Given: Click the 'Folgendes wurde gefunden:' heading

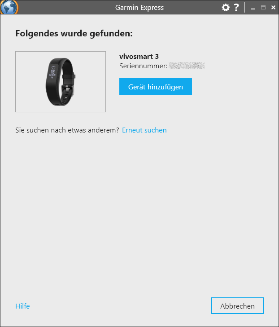Looking at the screenshot, I should click(x=74, y=33).
